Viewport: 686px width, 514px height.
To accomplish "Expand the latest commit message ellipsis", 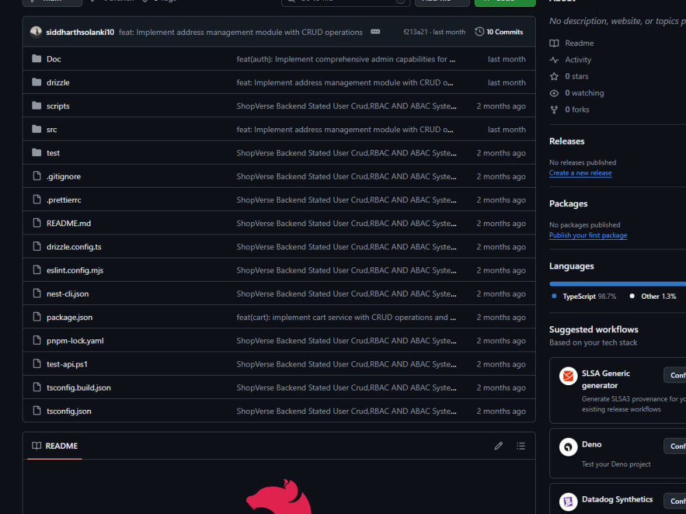I will click(375, 32).
